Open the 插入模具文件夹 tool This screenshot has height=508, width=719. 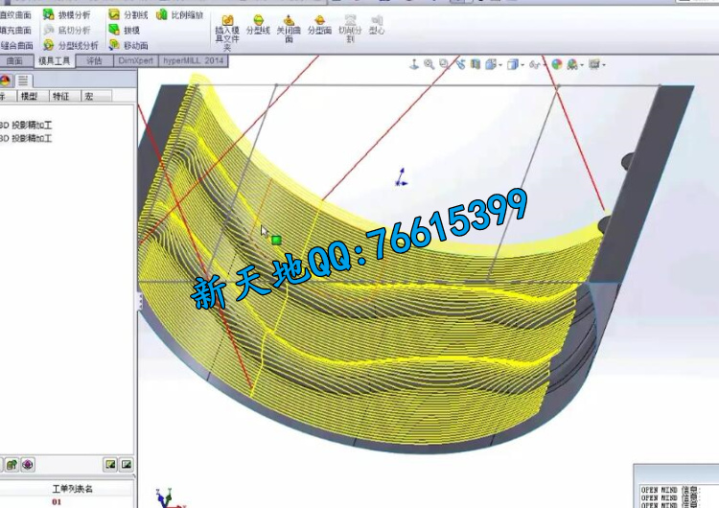[x=227, y=21]
